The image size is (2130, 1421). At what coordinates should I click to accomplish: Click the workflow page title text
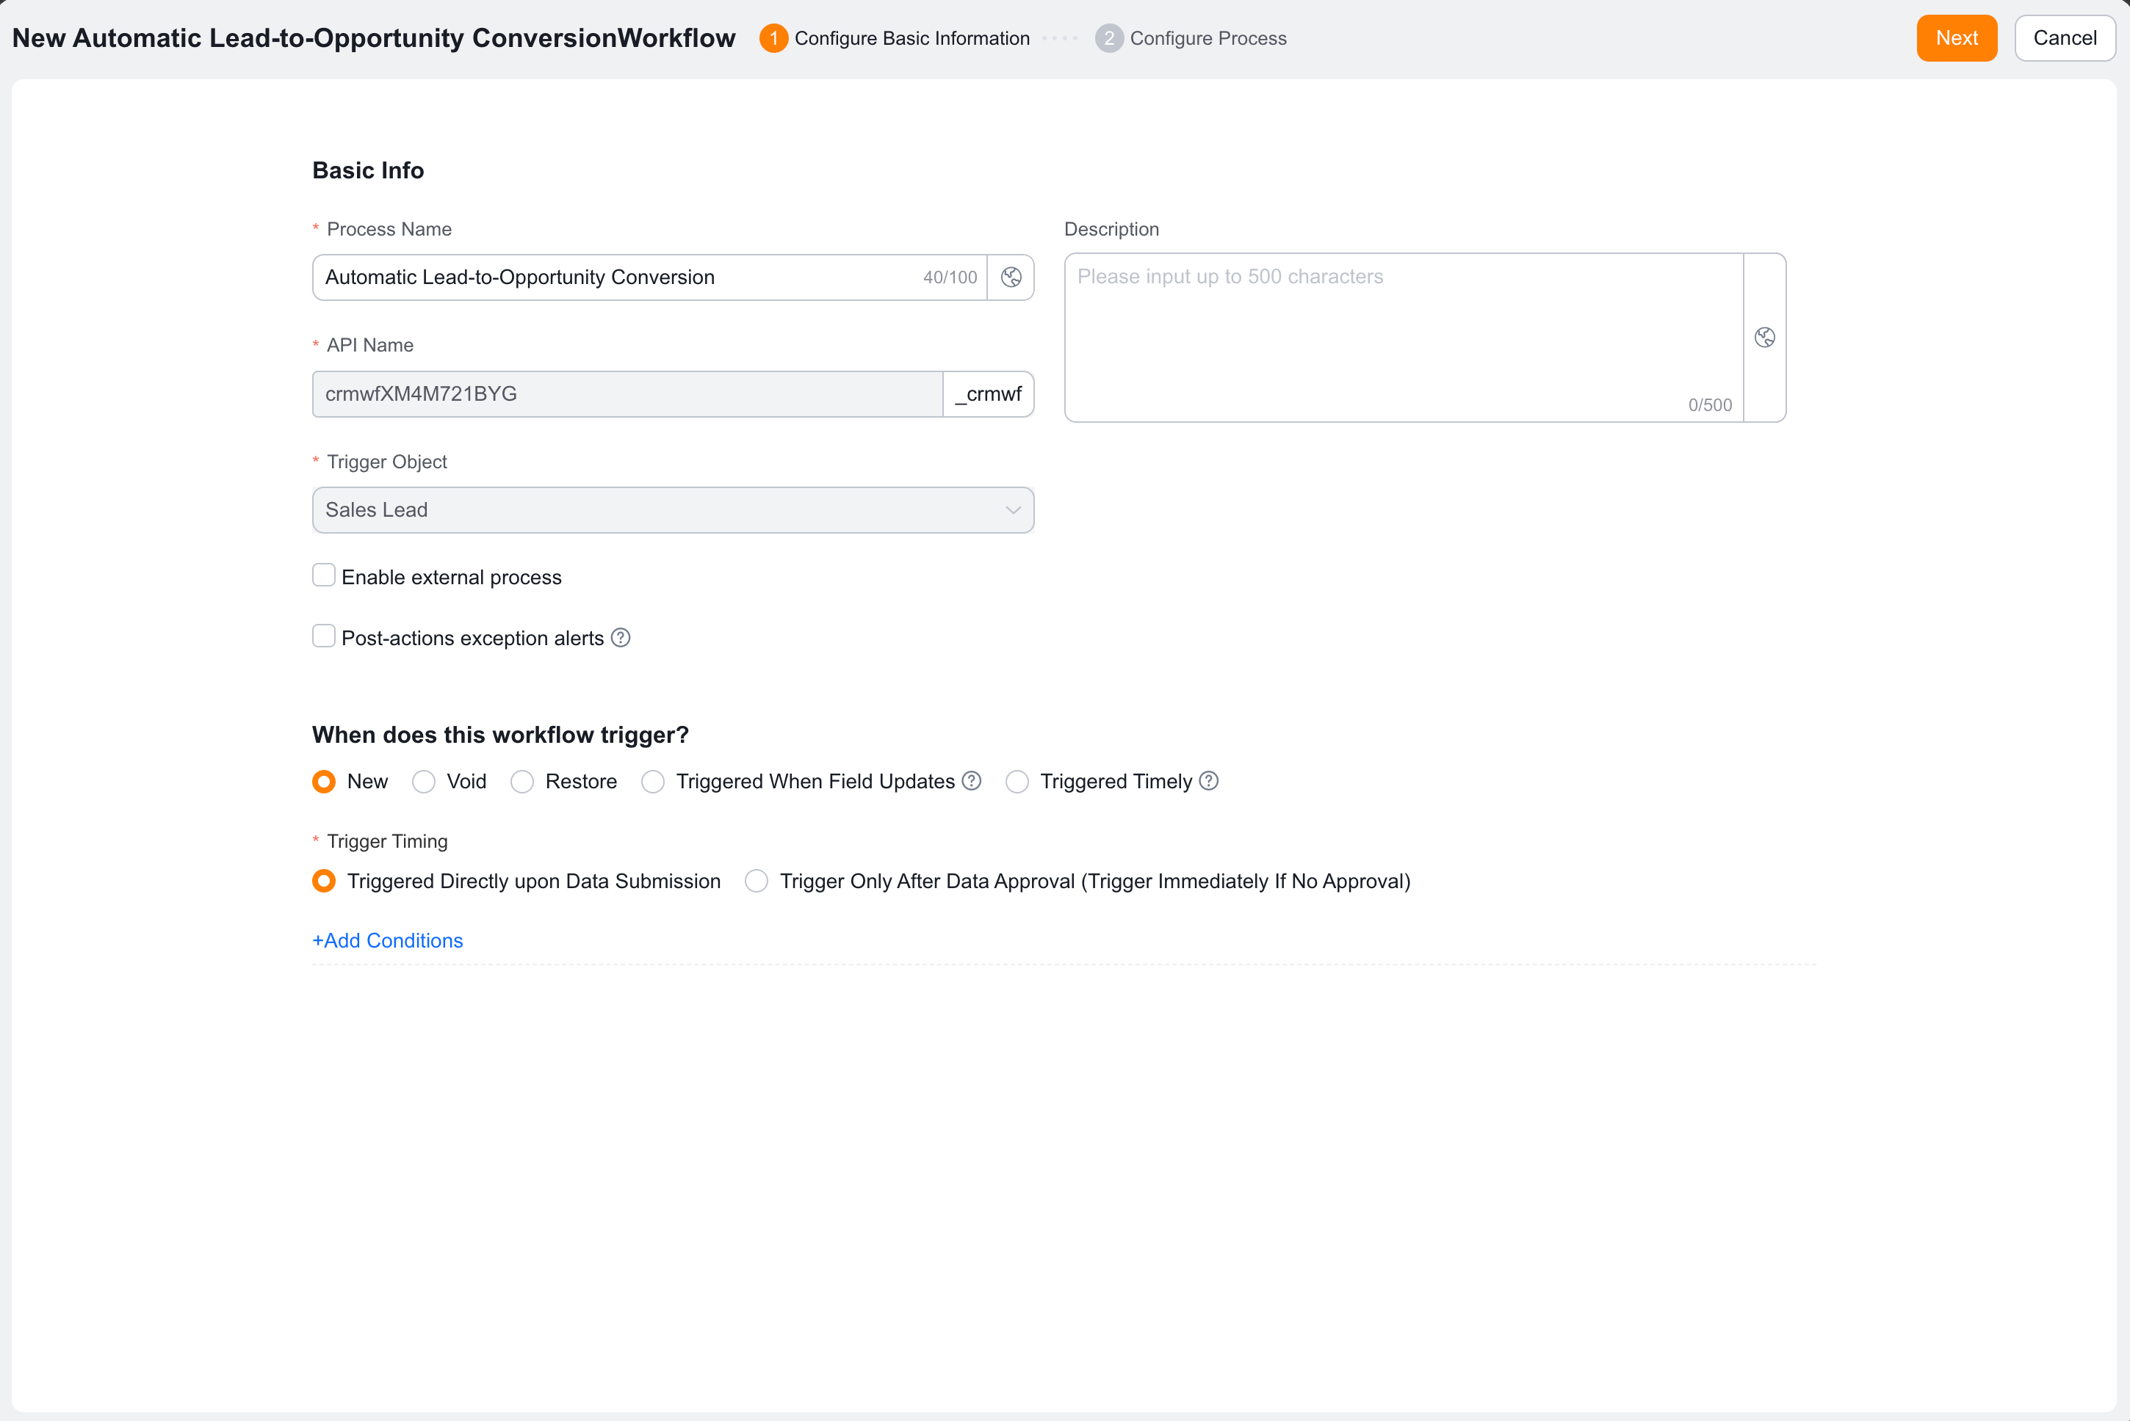pyautogui.click(x=374, y=38)
